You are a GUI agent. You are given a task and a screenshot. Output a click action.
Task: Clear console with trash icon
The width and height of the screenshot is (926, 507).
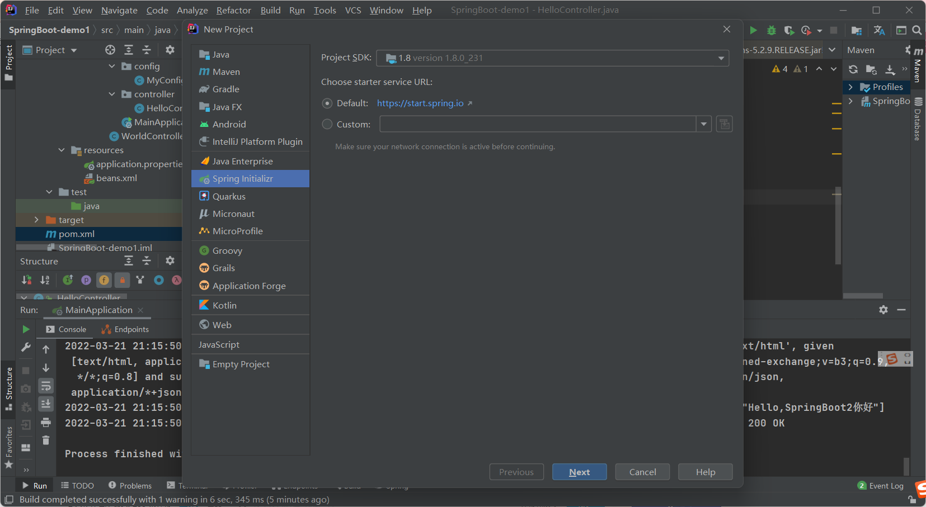[46, 440]
